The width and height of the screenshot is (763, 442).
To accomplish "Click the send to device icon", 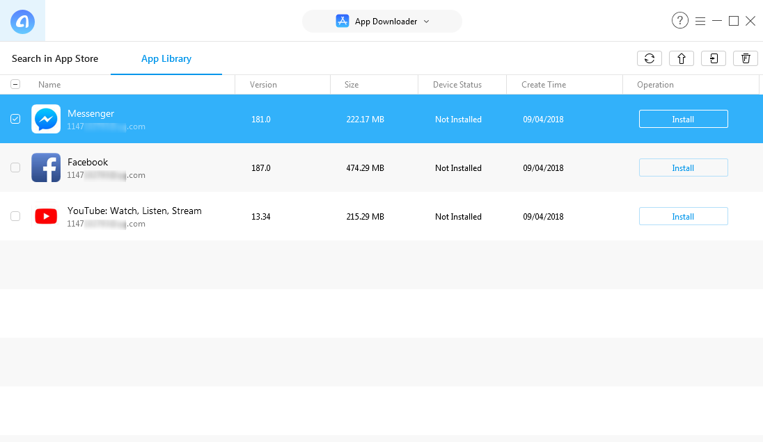I will (714, 58).
